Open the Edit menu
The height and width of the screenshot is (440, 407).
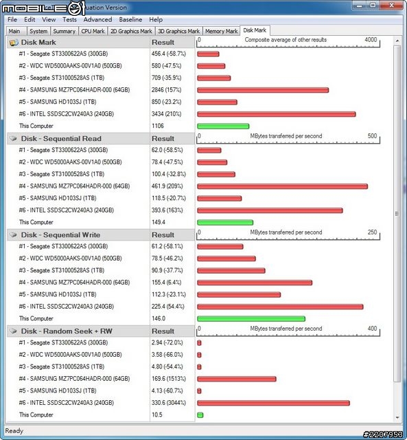point(30,20)
